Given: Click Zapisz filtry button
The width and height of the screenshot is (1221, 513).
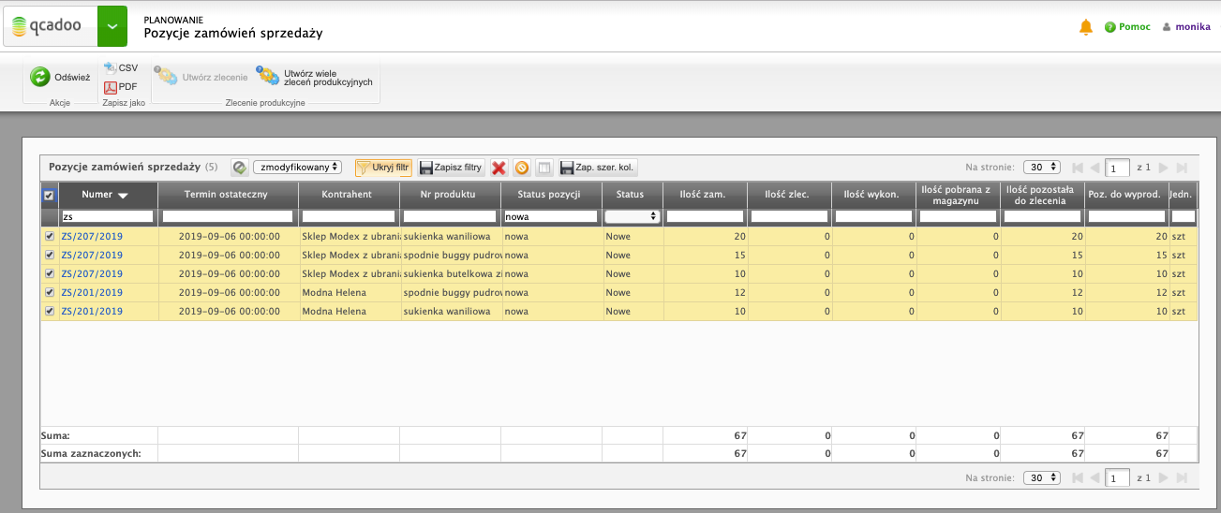Looking at the screenshot, I should 451,168.
